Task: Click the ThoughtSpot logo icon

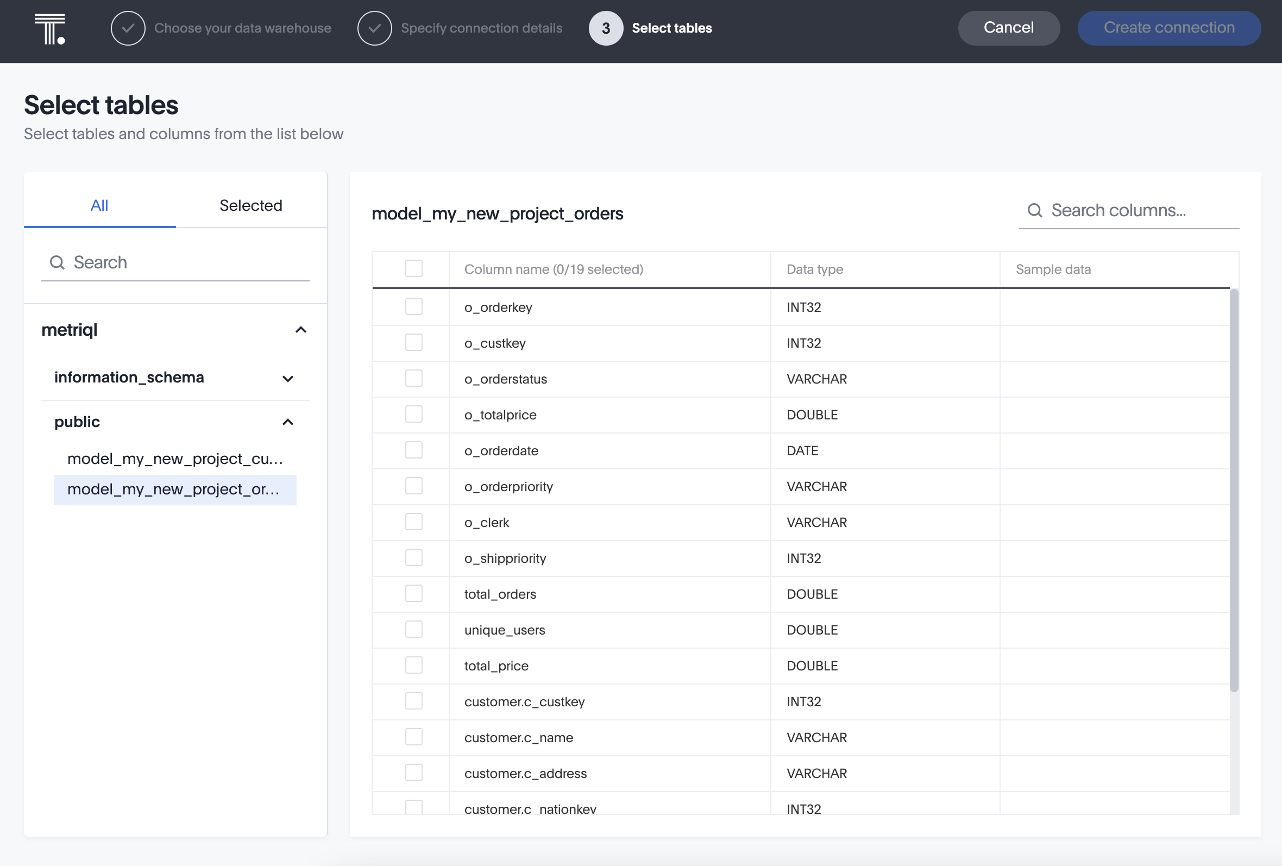Action: [49, 29]
